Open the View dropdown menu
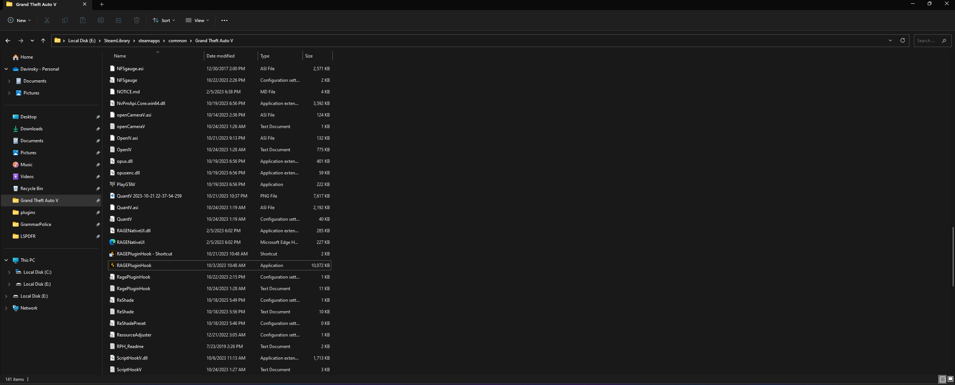Viewport: 955px width, 385px height. click(198, 21)
